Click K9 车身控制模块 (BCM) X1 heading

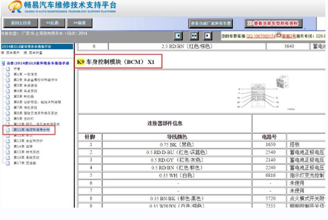click(116, 62)
